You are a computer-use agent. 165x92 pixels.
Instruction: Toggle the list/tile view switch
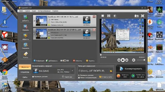pyautogui.click(x=65, y=61)
